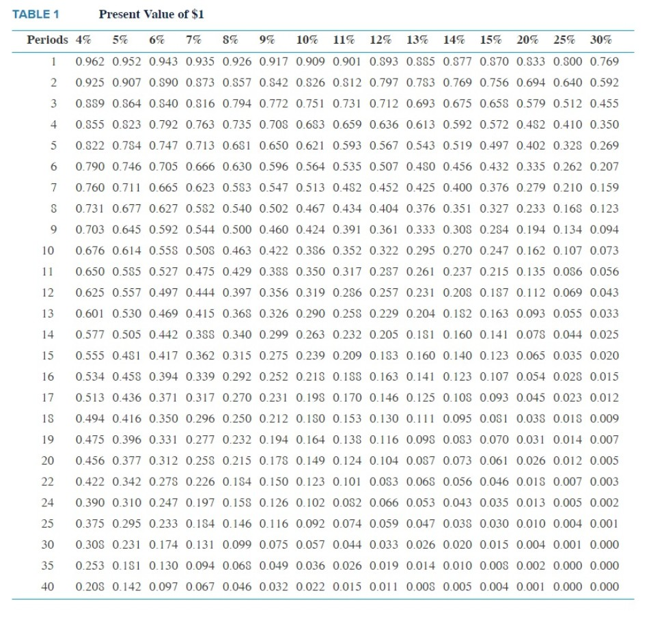Click the cell 0.208 at period 40
The height and width of the screenshot is (617, 666).
pos(91,586)
